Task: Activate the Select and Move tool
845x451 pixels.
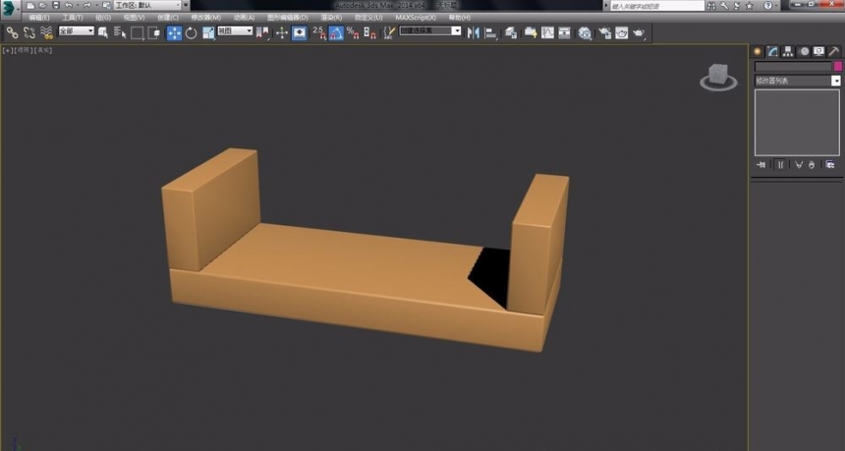Action: coord(174,33)
